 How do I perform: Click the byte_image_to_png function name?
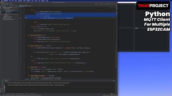[37, 76]
